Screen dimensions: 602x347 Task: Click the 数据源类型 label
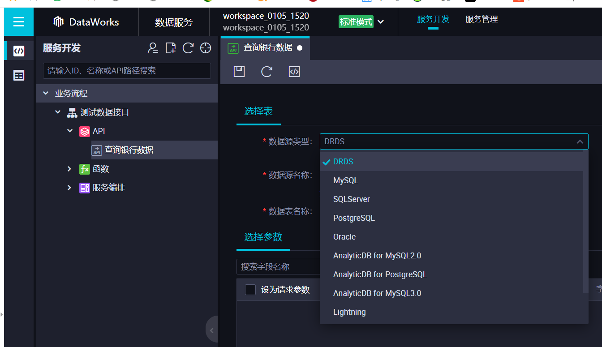coord(290,142)
